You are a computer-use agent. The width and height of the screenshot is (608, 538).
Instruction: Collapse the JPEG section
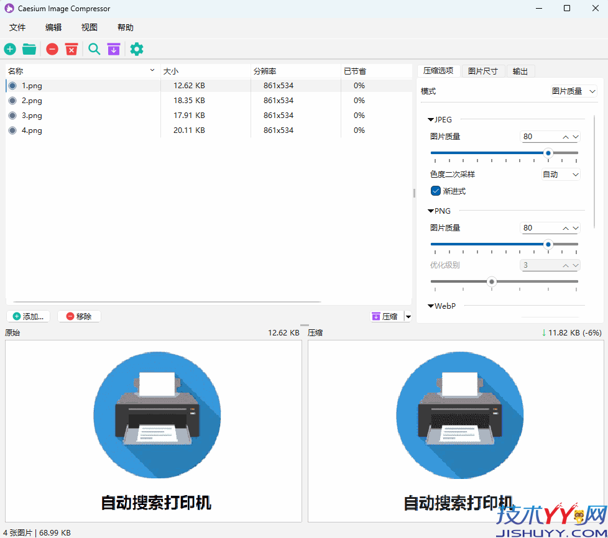[x=431, y=119]
